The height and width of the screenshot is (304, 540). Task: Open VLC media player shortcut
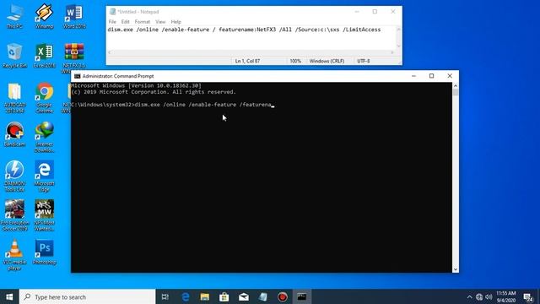[x=14, y=255]
